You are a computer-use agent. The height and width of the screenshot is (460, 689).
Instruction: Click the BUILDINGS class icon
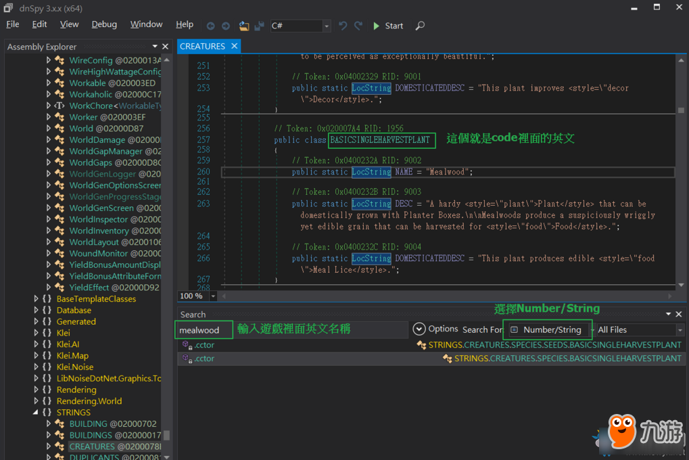point(60,436)
